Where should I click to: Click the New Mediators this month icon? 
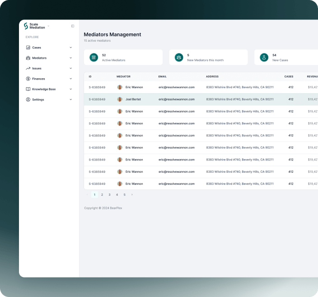pyautogui.click(x=179, y=57)
